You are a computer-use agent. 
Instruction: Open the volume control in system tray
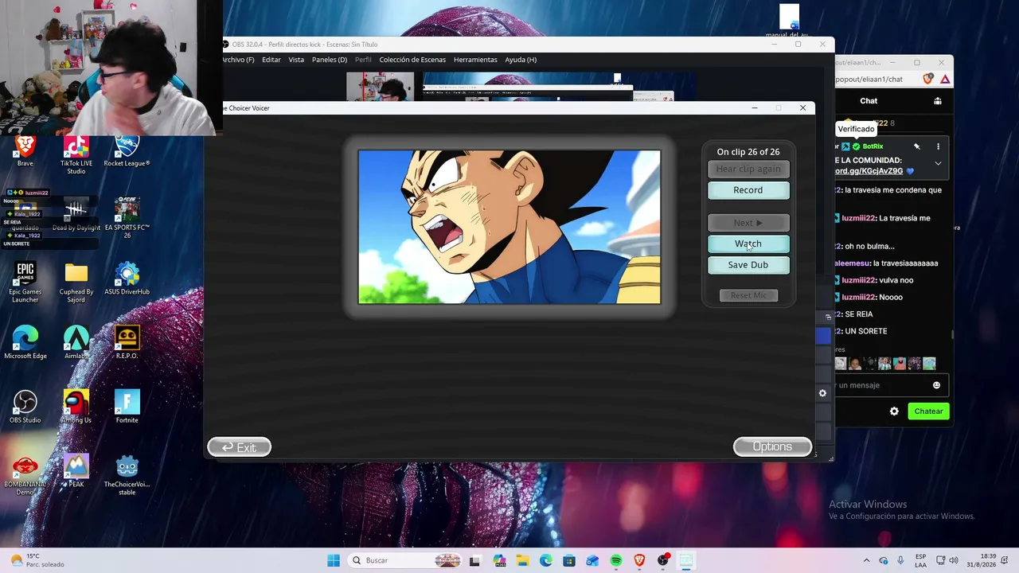coord(954,560)
